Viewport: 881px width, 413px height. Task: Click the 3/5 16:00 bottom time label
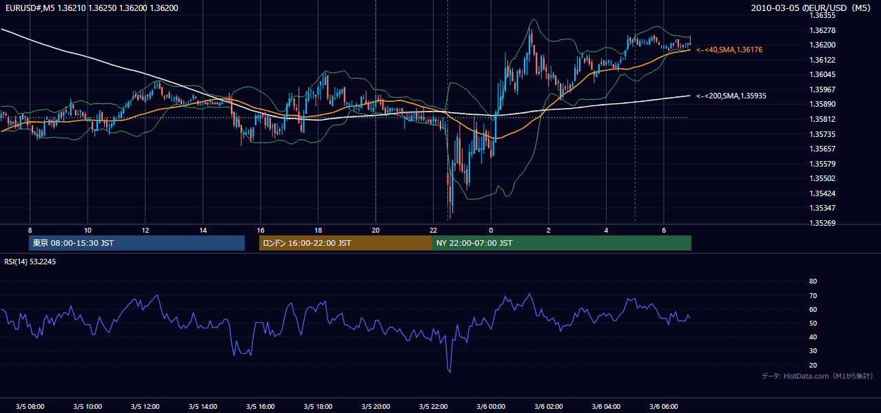pos(261,406)
